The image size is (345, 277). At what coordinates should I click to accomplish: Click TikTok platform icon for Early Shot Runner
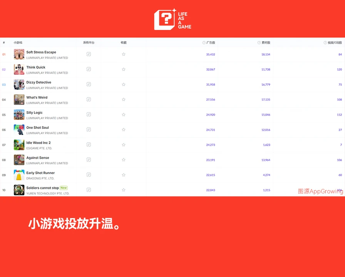click(x=89, y=175)
